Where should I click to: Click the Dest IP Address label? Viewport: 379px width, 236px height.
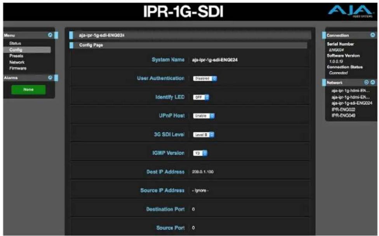[165, 172]
